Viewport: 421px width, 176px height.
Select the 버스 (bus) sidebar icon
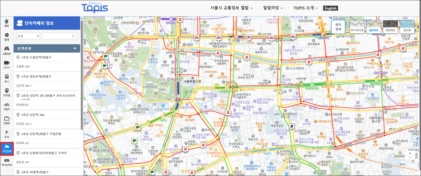pyautogui.click(x=6, y=79)
